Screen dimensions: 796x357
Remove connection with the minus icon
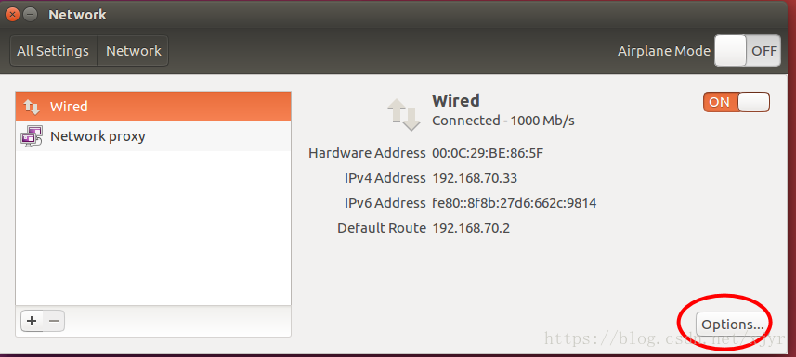54,321
